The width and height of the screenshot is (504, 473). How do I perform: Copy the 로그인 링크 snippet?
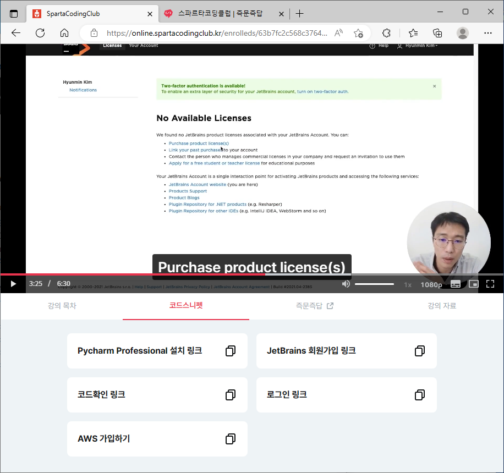coord(420,395)
